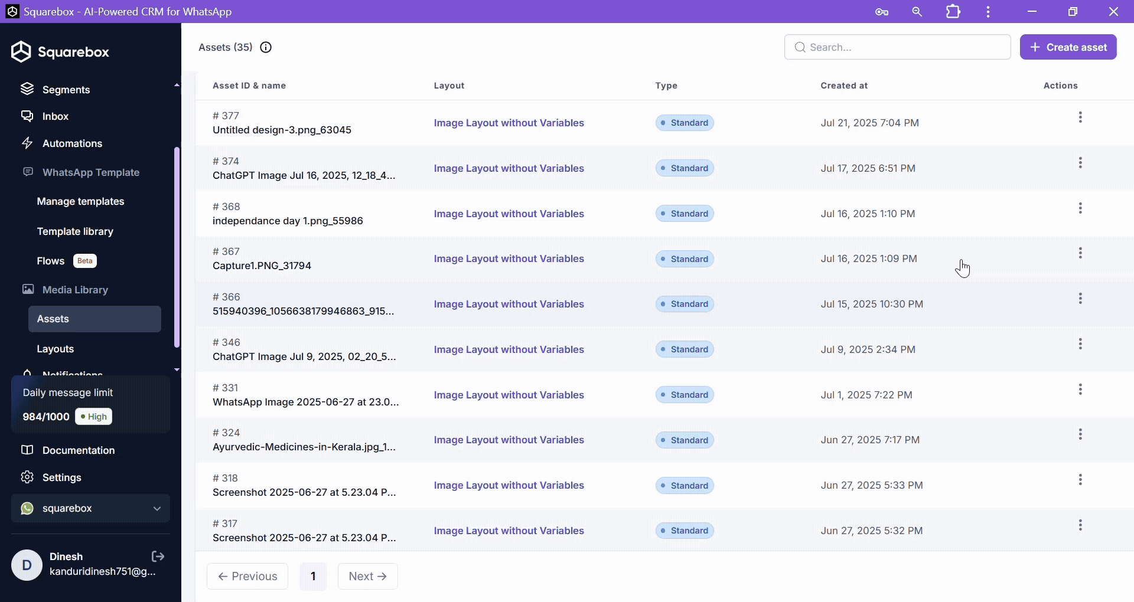This screenshot has height=602, width=1134.
Task: Open three-dot menu for Capture1.PNG_31794
Action: pyautogui.click(x=1080, y=253)
